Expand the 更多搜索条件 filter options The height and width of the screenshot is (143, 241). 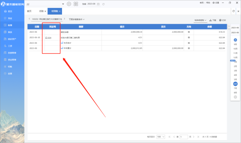(x=77, y=19)
